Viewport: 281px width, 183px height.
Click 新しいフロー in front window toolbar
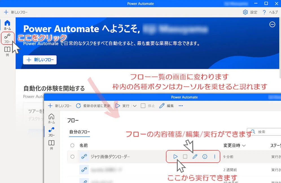[x=60, y=106]
